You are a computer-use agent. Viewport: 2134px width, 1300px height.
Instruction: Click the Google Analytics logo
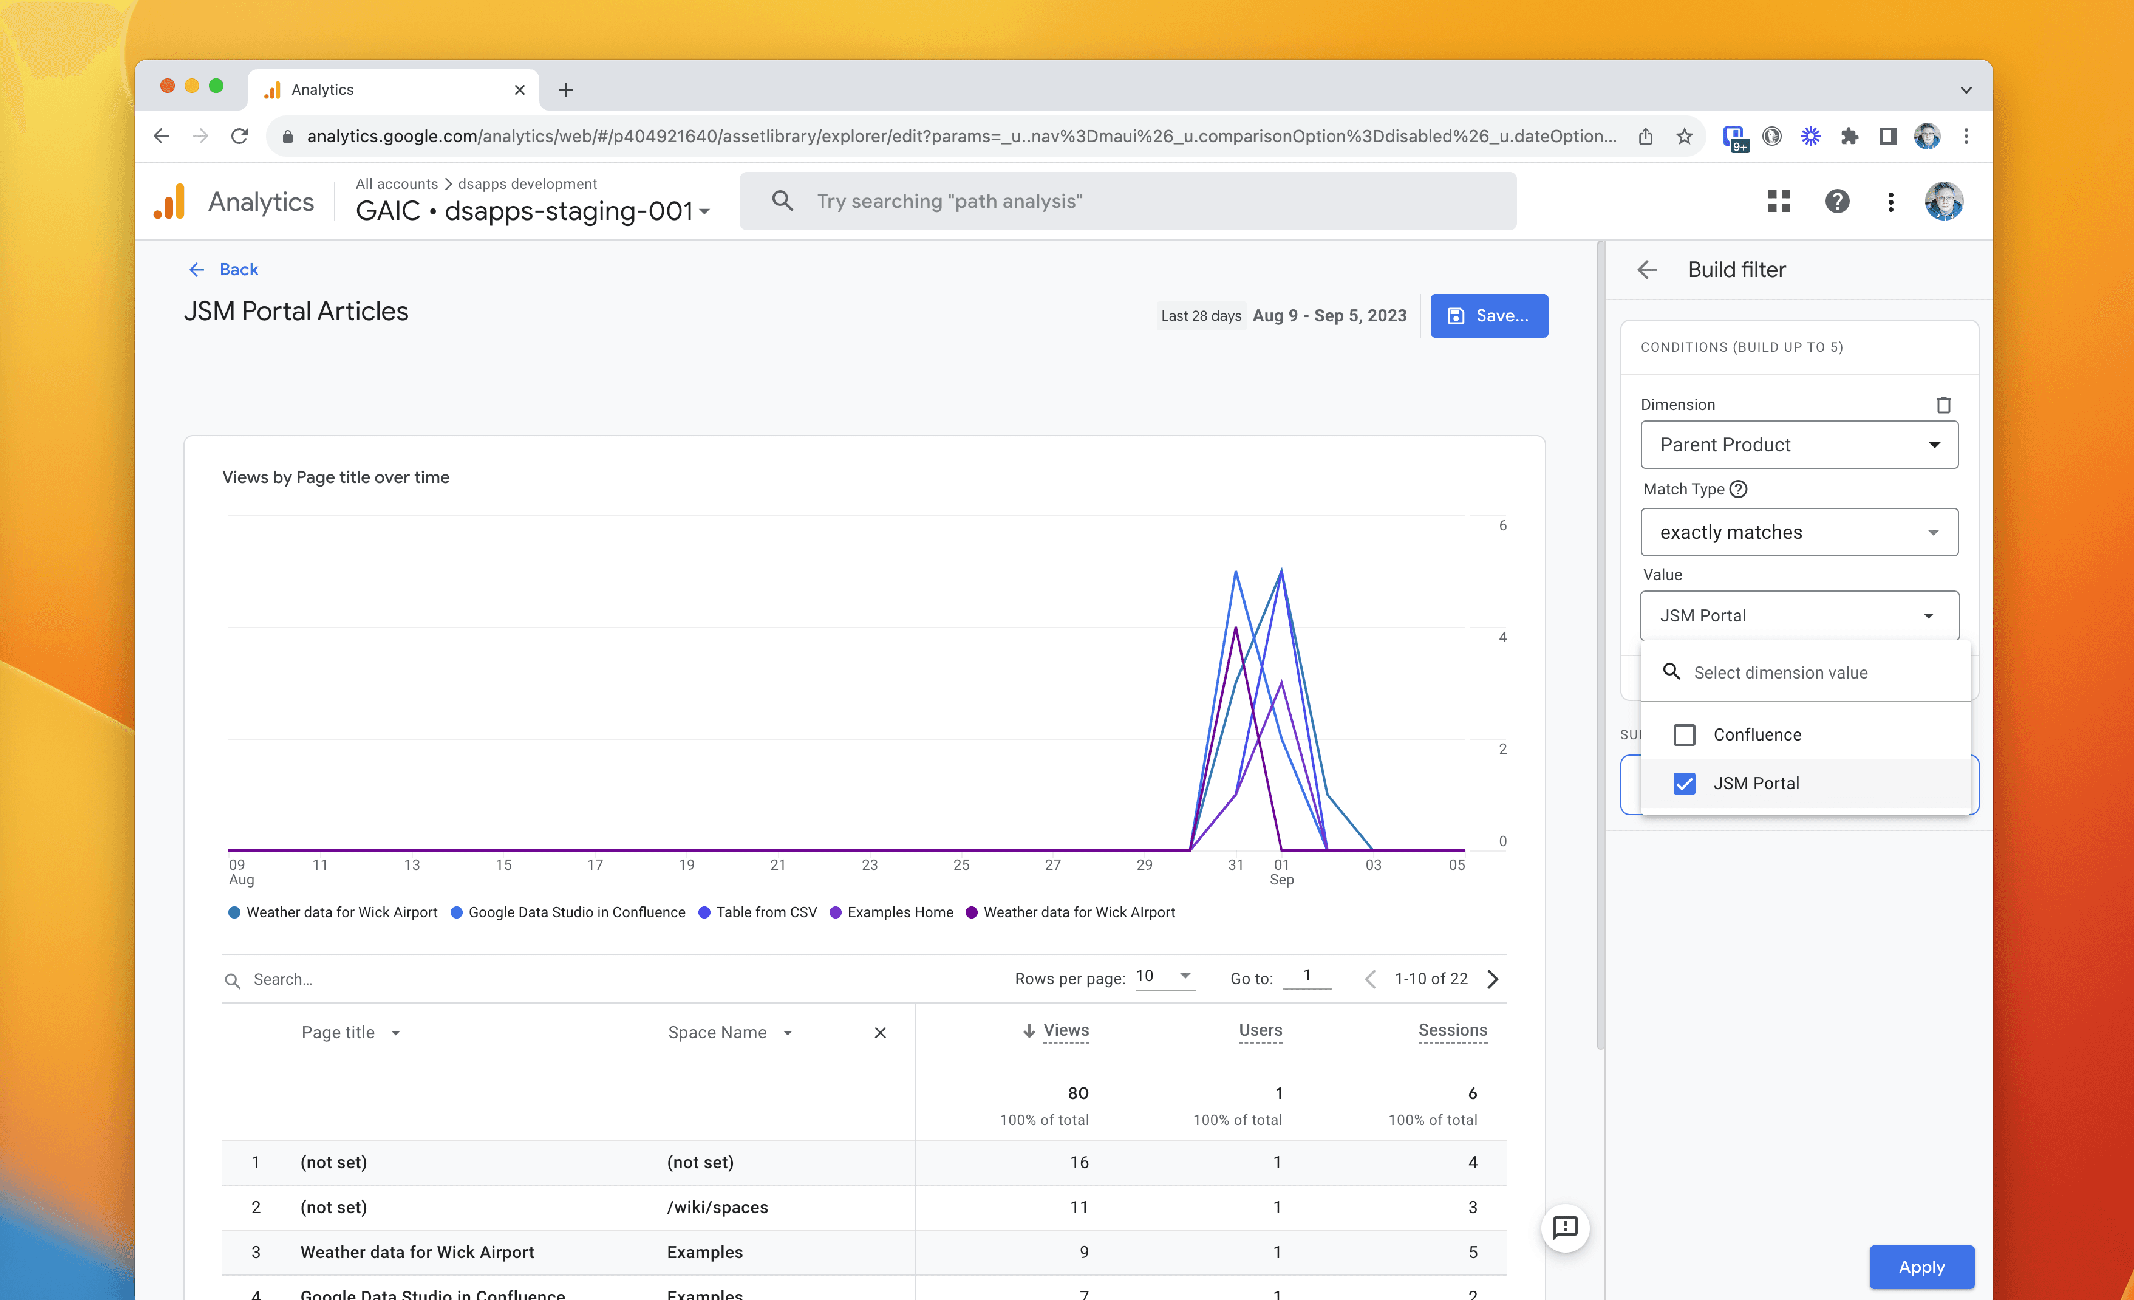coord(170,202)
